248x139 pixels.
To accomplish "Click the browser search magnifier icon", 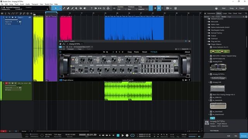I will (246, 14).
